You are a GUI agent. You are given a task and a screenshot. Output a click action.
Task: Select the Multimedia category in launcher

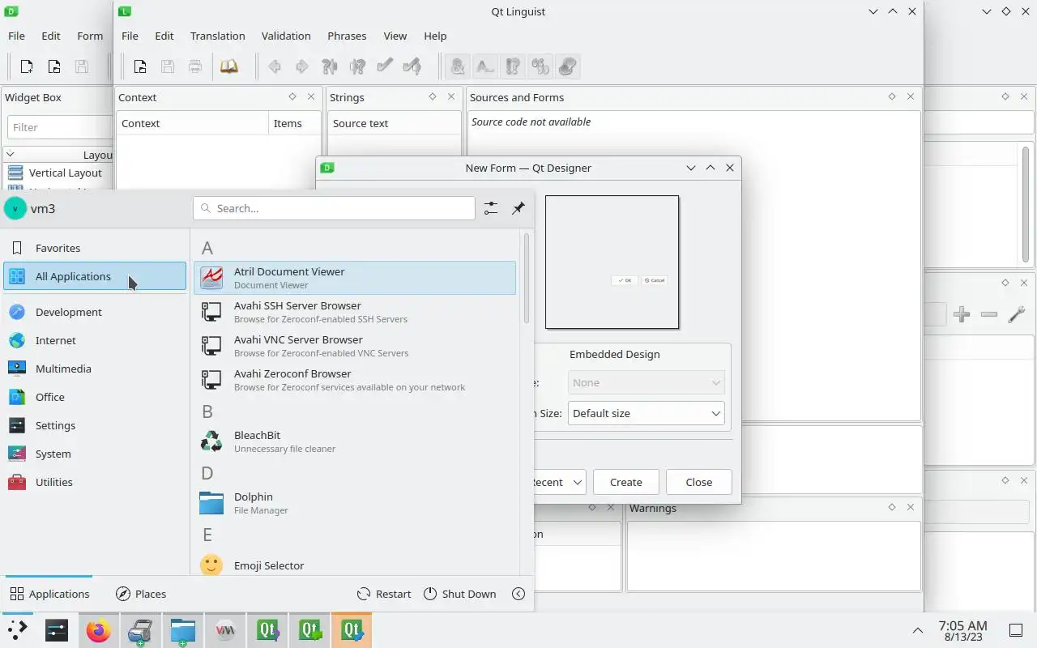[x=95, y=369]
